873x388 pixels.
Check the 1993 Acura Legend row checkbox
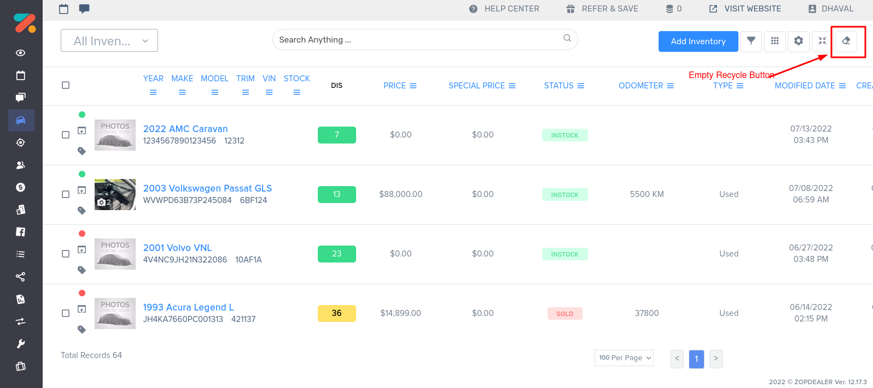coord(66,313)
